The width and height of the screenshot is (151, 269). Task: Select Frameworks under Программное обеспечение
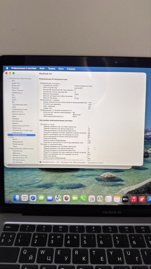tap(18, 151)
